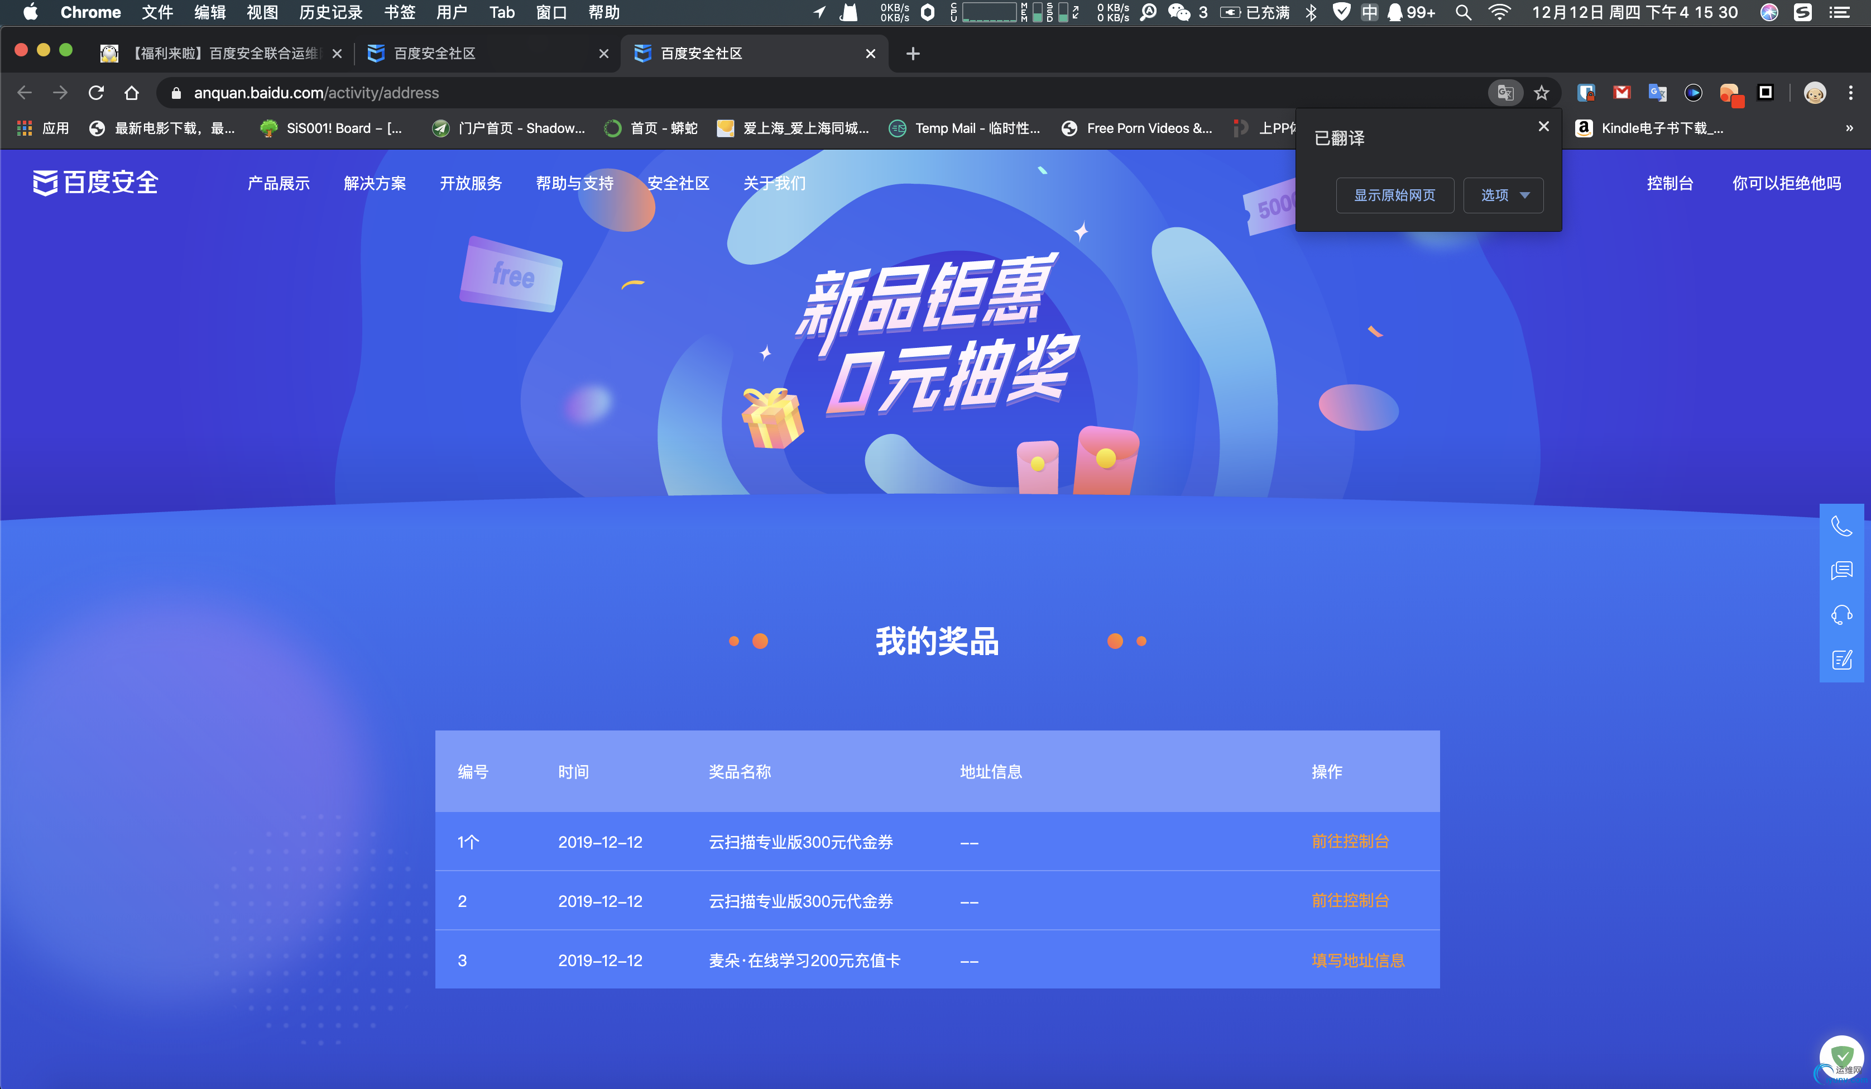Open the customer service headset icon
The width and height of the screenshot is (1871, 1089).
1841,615
